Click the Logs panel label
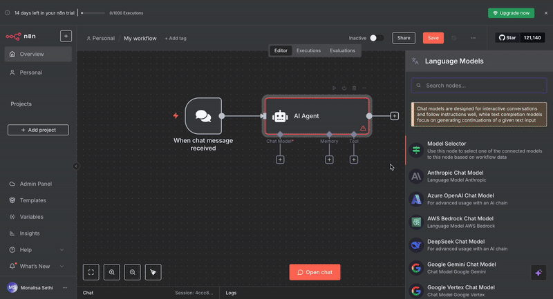Viewport: 553px width, 299px height. coord(231,293)
